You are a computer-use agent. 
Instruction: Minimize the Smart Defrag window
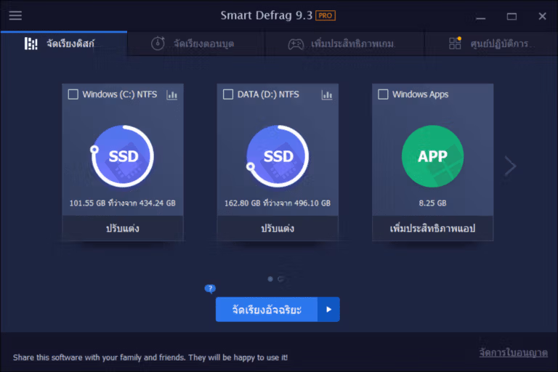(481, 17)
